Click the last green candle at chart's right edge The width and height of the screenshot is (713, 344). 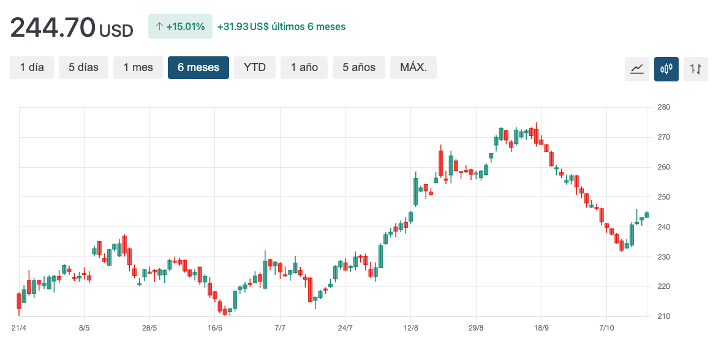647,215
